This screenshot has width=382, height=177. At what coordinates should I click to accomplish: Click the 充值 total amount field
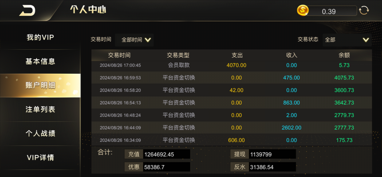point(166,154)
